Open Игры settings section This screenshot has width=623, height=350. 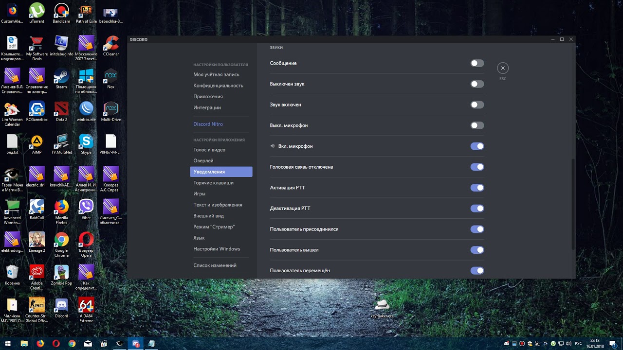point(221,193)
